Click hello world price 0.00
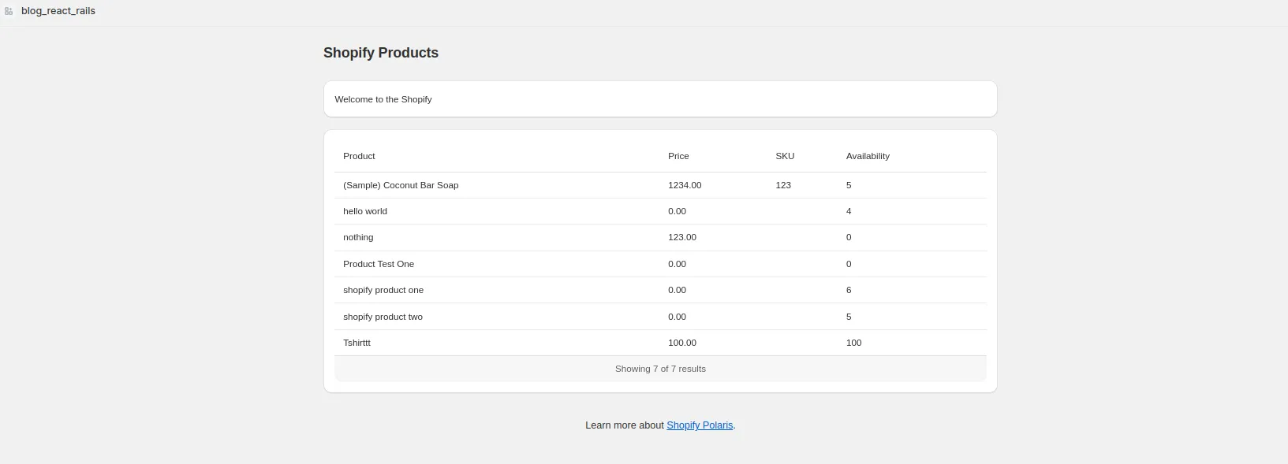Viewport: 1288px width, 464px height. 677,211
